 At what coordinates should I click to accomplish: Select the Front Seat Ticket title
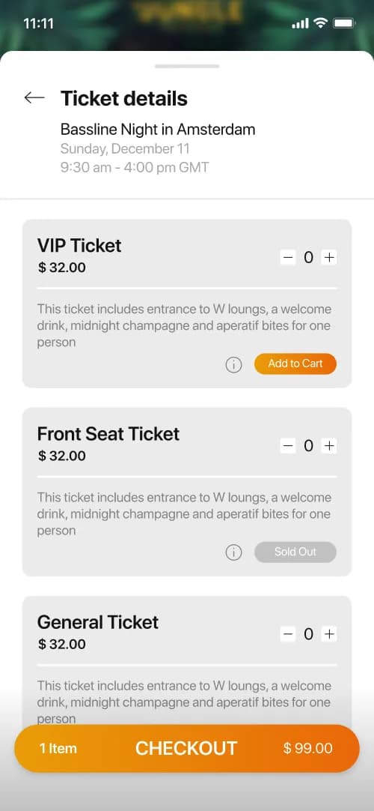pyautogui.click(x=108, y=433)
